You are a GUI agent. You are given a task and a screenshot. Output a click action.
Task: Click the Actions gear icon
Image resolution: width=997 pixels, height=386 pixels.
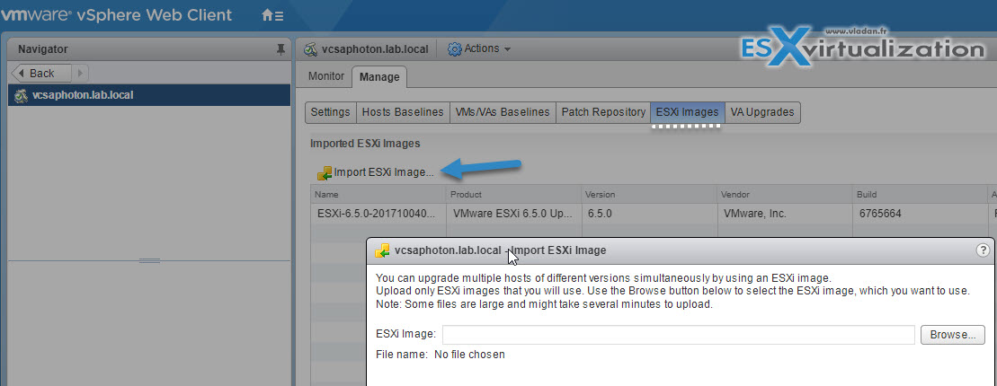[x=455, y=49]
